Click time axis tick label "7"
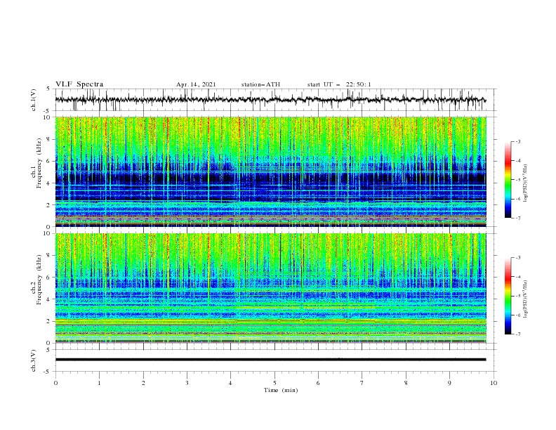 coord(362,383)
